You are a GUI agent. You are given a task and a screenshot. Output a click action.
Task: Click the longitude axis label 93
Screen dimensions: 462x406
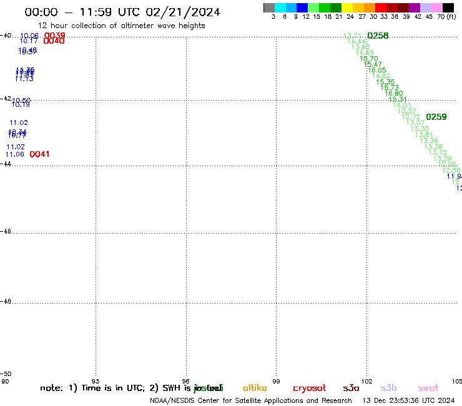[x=96, y=381]
